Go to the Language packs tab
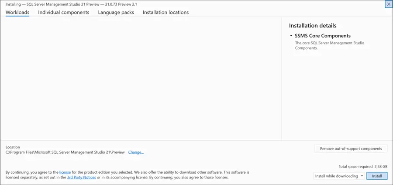This screenshot has height=185, width=393. 116,12
